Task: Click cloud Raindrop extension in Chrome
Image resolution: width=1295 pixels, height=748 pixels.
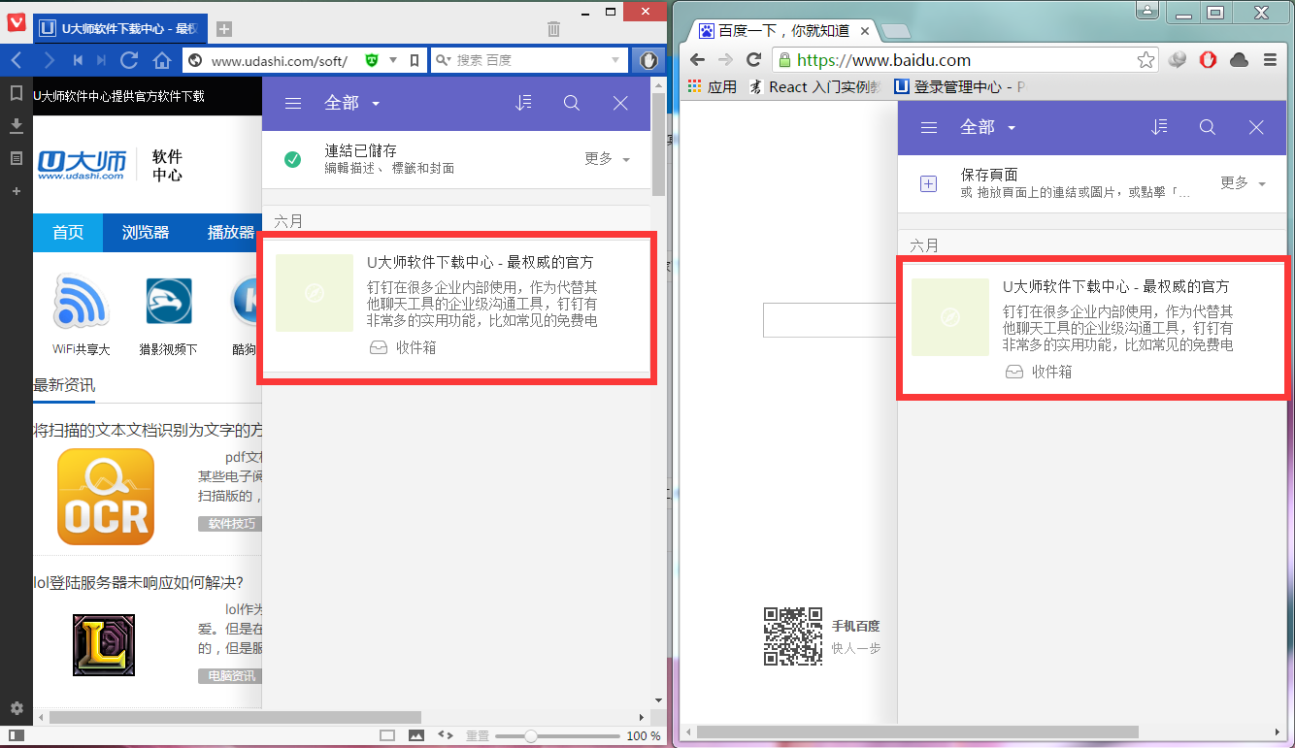Action: coord(1239,60)
